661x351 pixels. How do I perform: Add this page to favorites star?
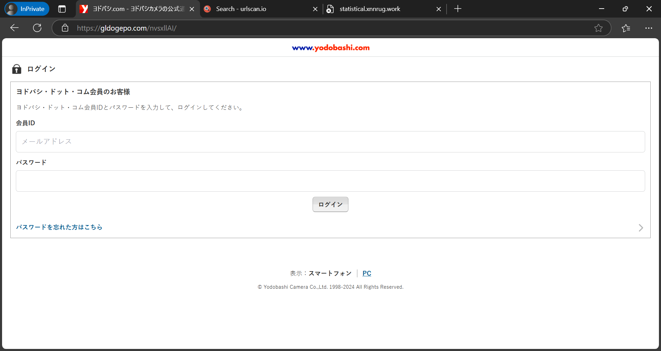click(598, 28)
